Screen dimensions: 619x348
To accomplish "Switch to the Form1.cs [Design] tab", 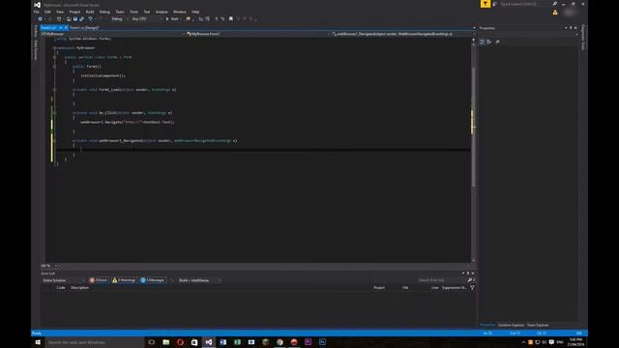I will pyautogui.click(x=84, y=28).
